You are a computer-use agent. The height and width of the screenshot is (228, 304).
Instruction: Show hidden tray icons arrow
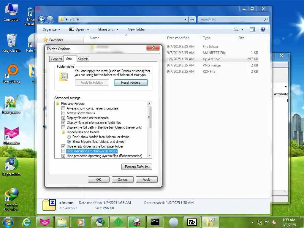(x=252, y=222)
